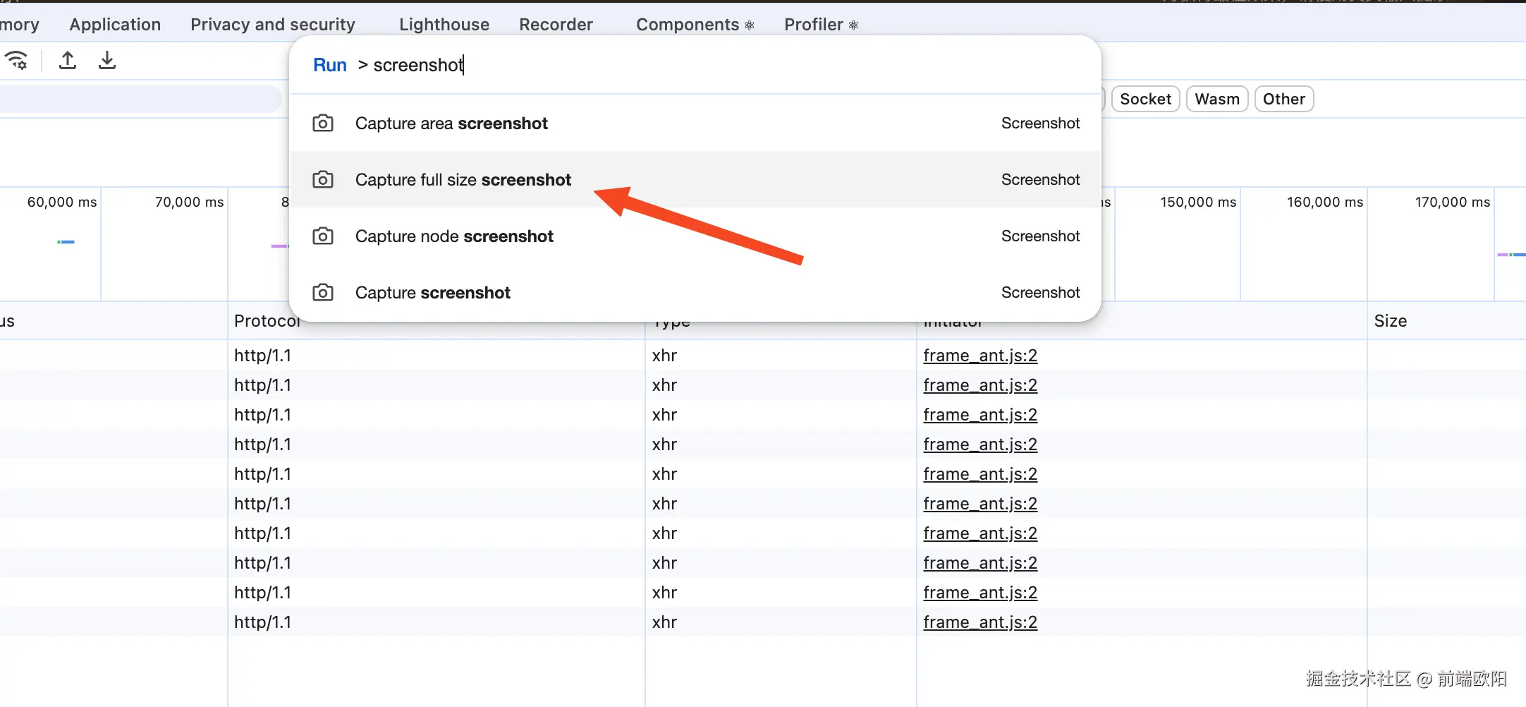Open the Recorder tab
Viewport: 1526px width, 707px height.
556,25
